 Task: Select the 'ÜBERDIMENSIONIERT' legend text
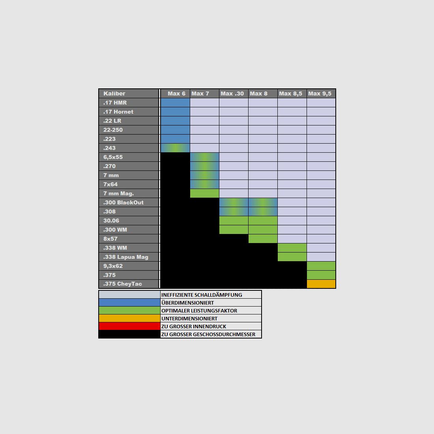click(188, 303)
